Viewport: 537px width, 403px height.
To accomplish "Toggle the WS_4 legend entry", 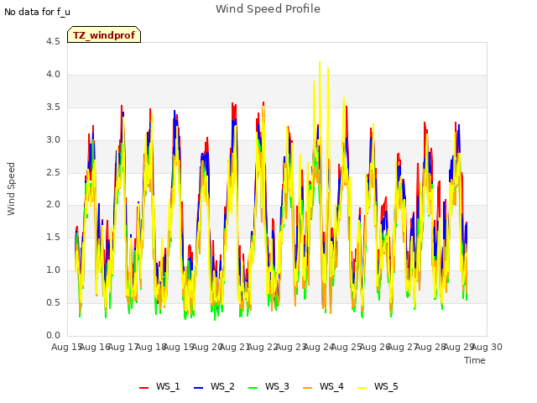I will [323, 386].
